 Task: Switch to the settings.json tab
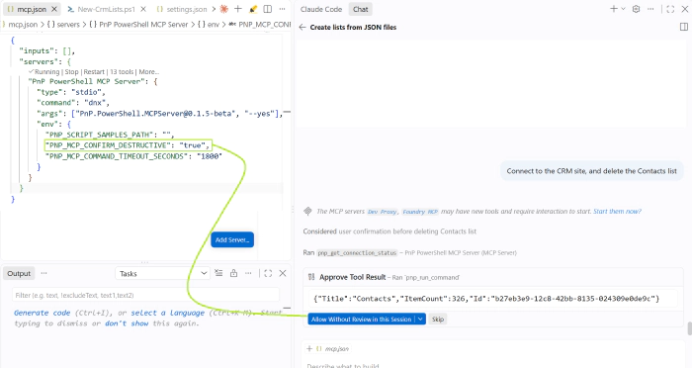[186, 9]
